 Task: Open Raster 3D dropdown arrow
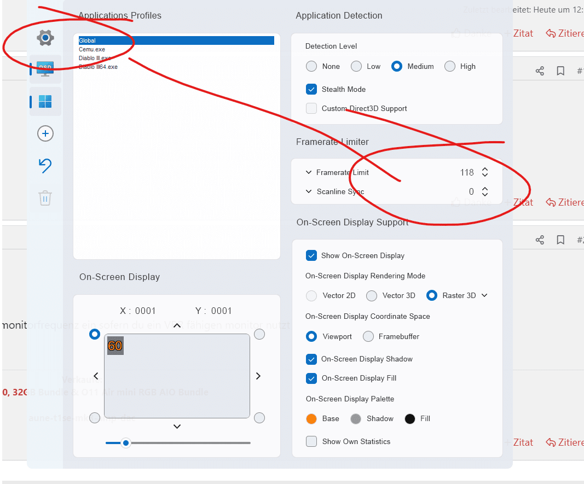tap(484, 295)
